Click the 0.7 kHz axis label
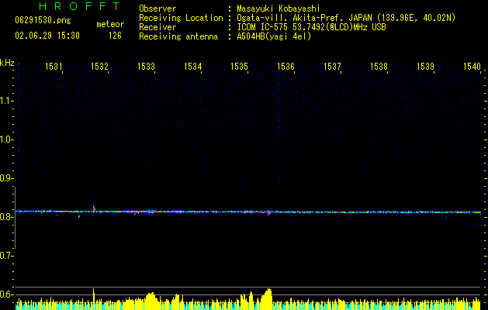 (7, 256)
